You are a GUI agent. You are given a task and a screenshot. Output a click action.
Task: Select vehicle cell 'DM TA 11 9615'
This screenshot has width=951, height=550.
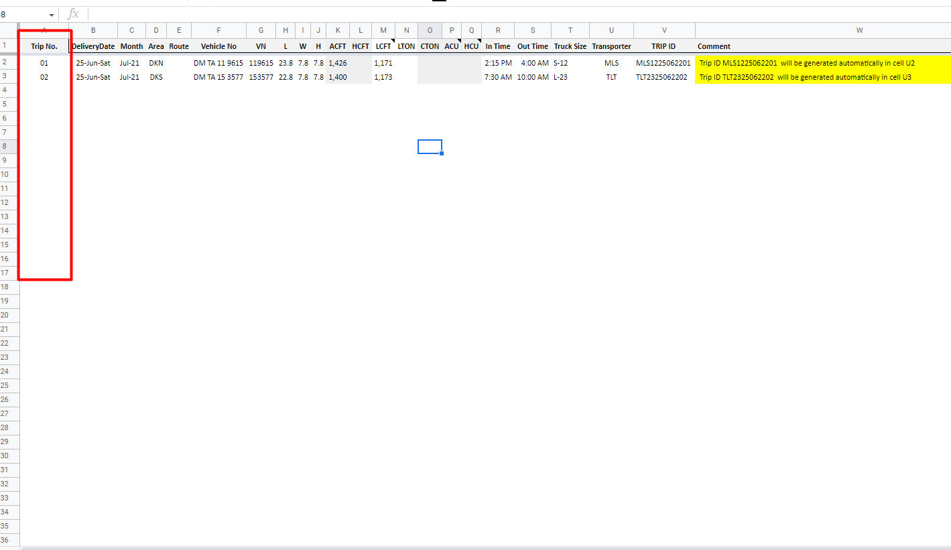click(218, 63)
